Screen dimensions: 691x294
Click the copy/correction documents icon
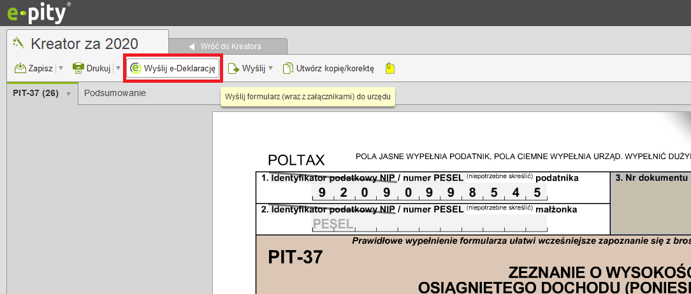click(288, 68)
